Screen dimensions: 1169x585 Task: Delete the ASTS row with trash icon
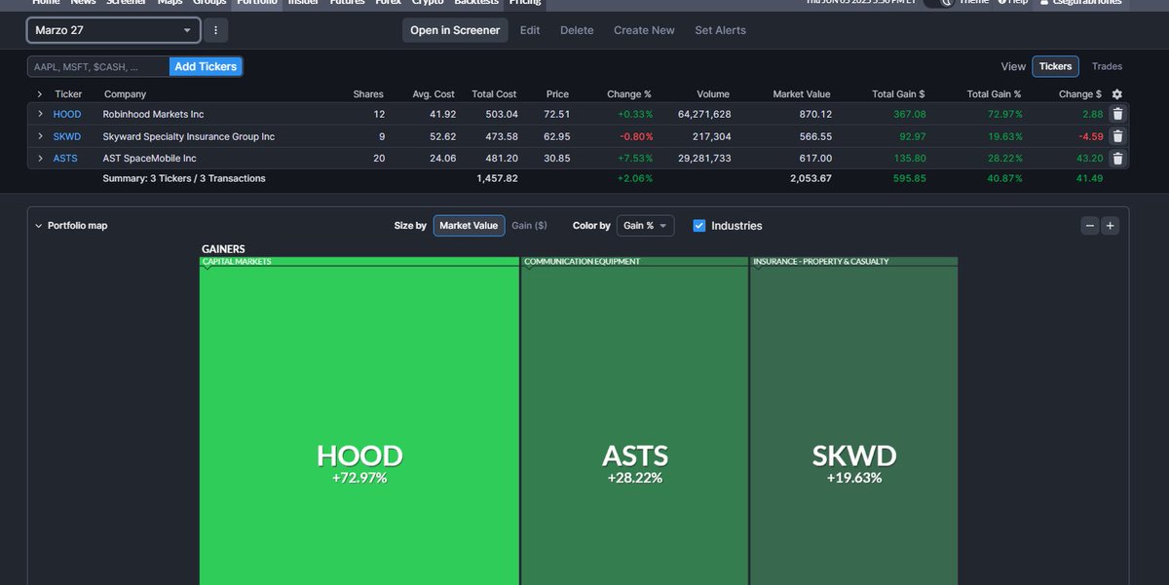click(x=1117, y=158)
